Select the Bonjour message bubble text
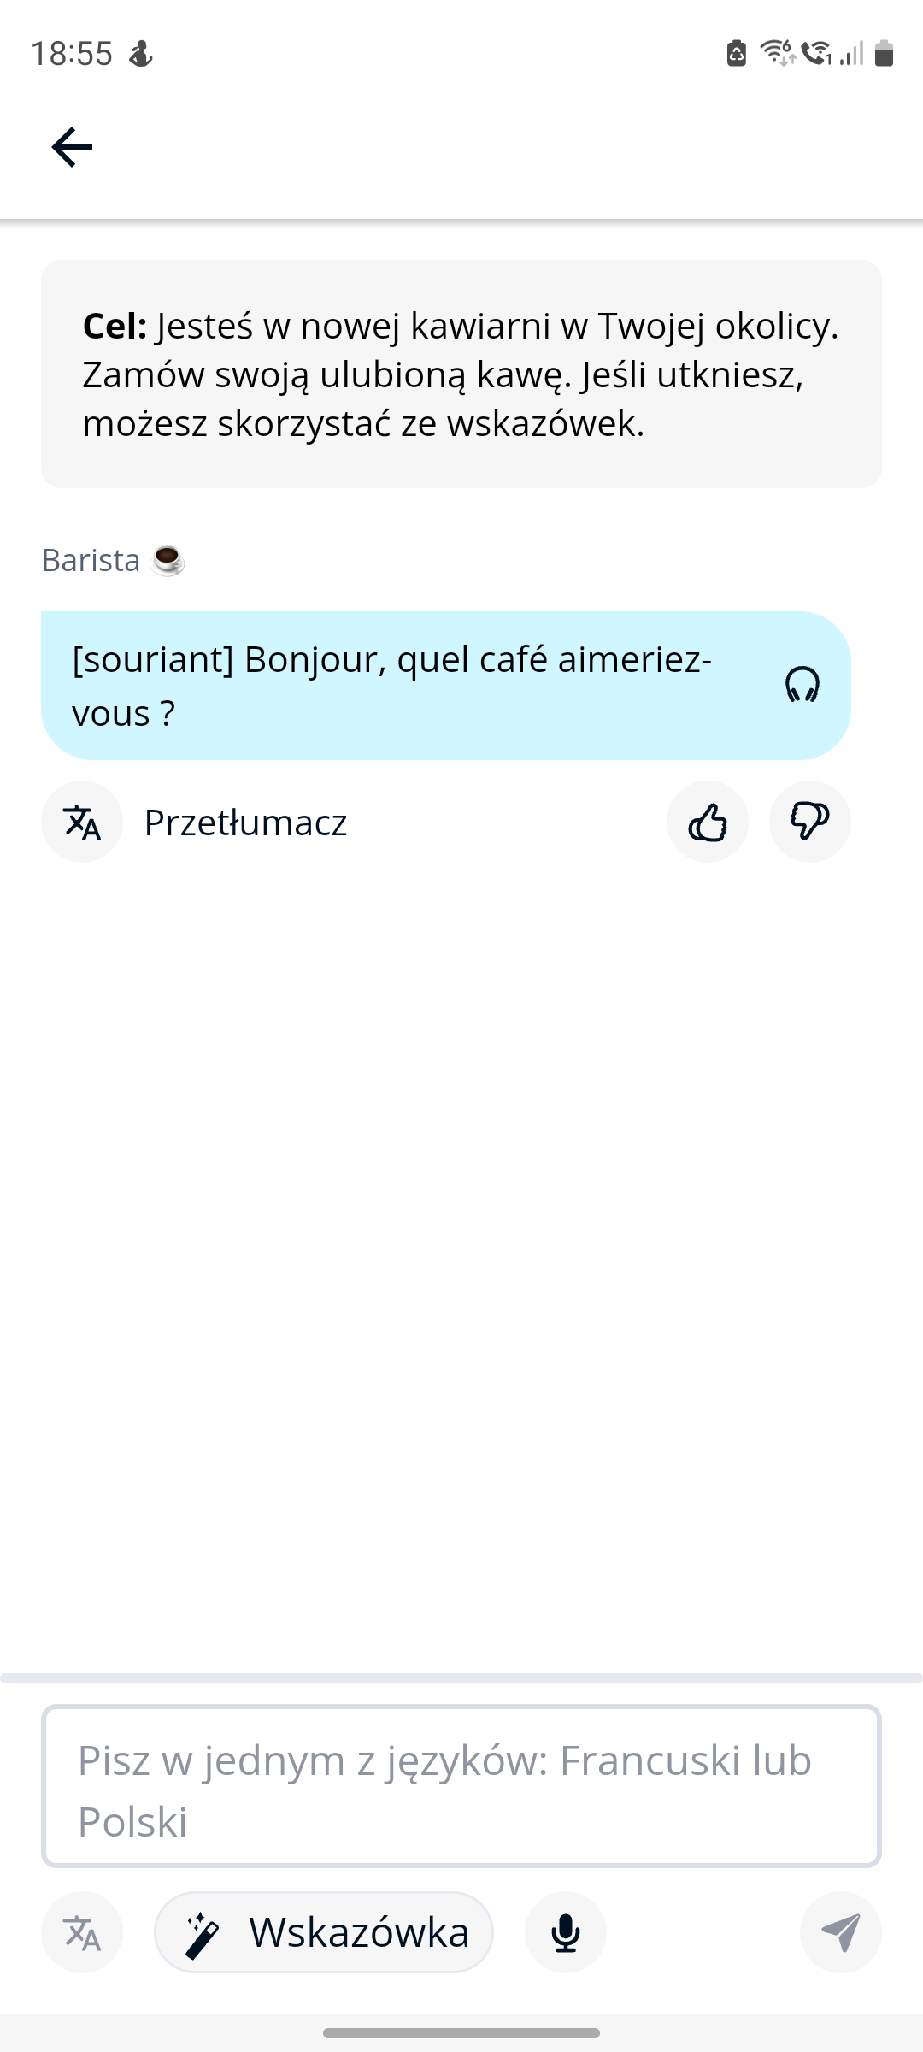923x2052 pixels. 393,686
